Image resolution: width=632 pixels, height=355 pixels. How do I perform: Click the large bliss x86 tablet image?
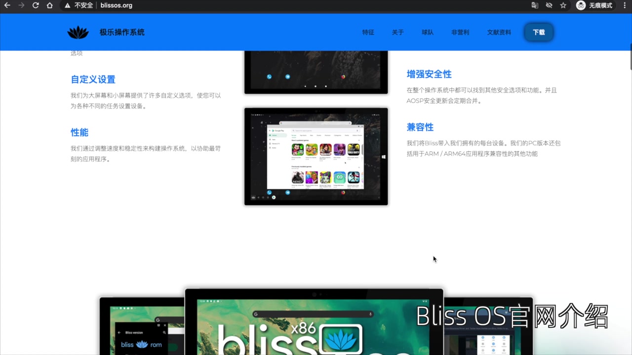pos(314,321)
